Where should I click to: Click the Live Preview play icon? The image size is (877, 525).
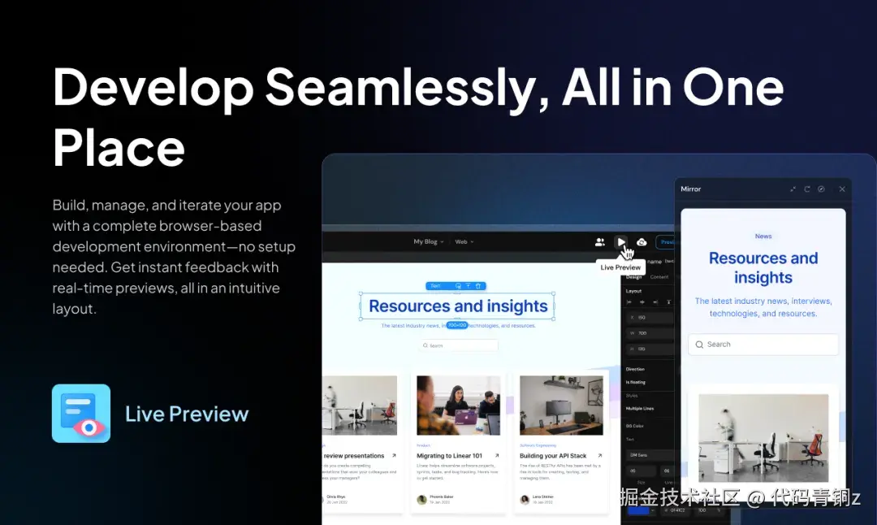[x=621, y=242]
